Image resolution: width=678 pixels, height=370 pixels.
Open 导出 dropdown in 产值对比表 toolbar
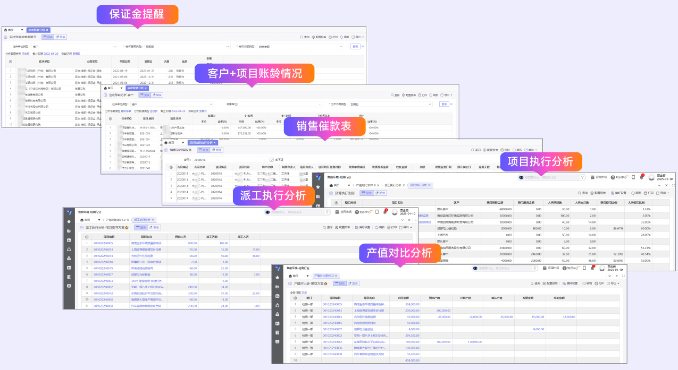click(615, 283)
